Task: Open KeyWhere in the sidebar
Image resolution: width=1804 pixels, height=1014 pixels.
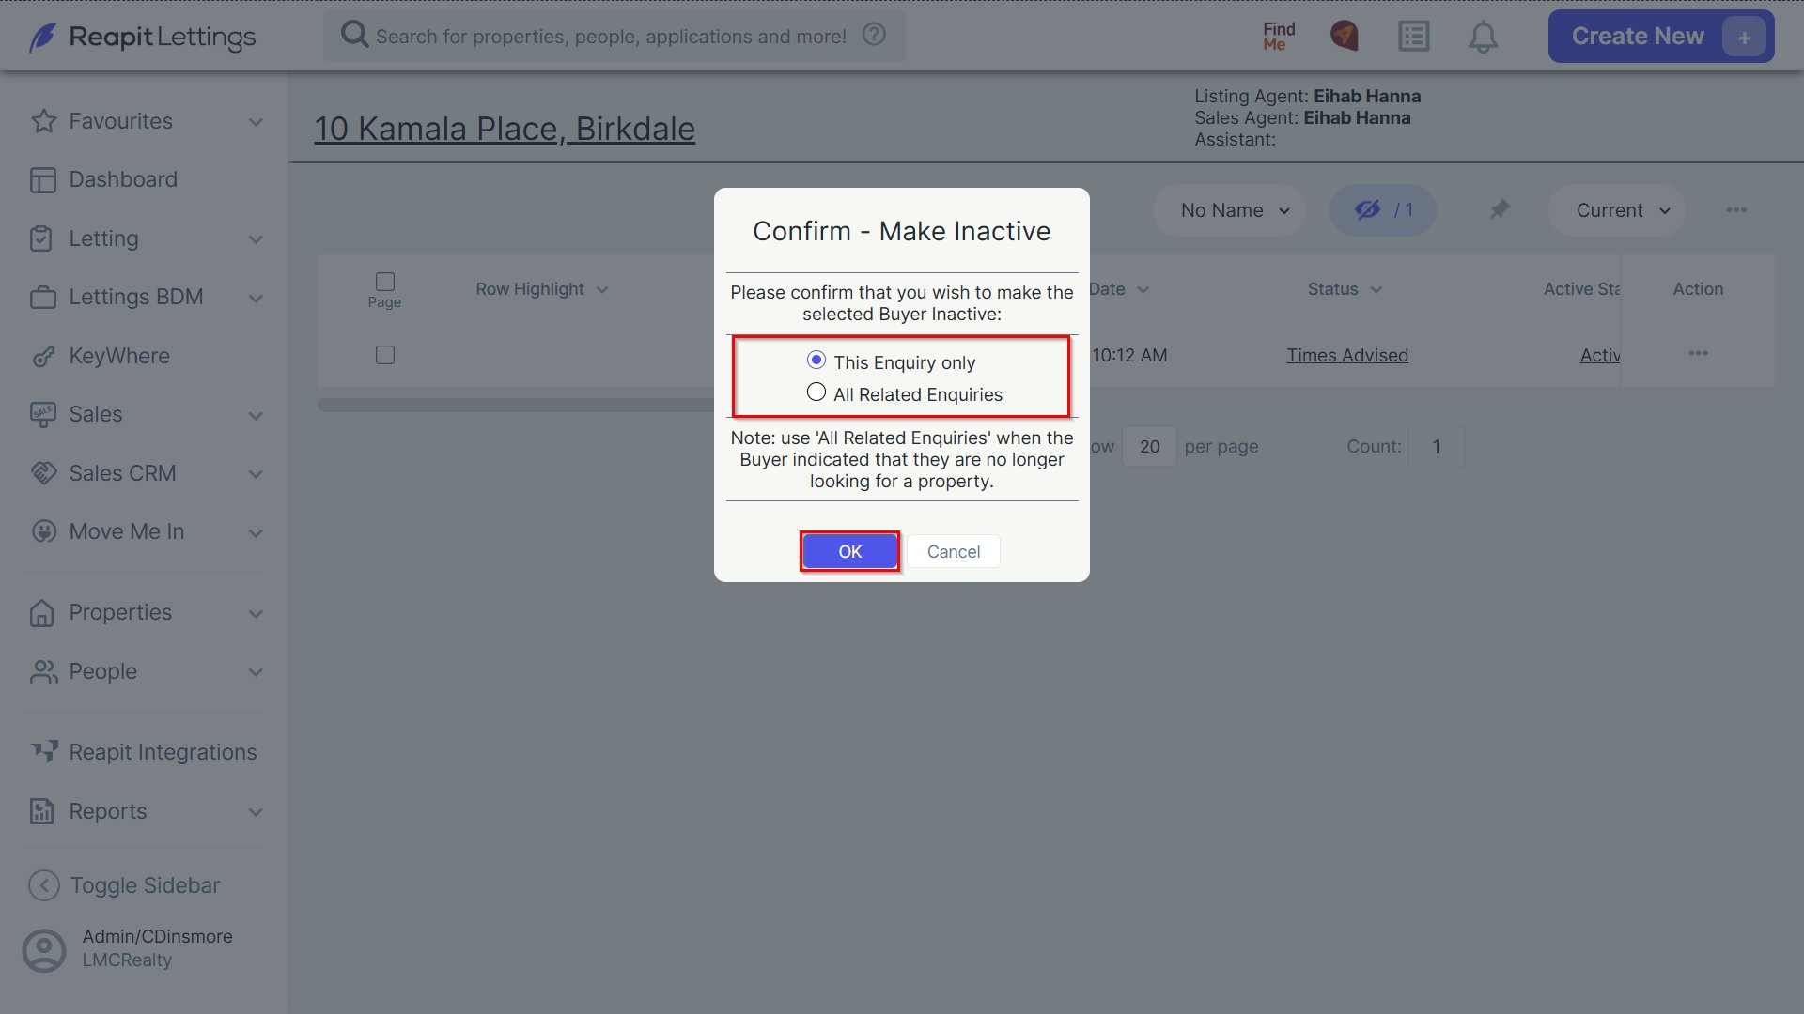Action: tap(119, 356)
